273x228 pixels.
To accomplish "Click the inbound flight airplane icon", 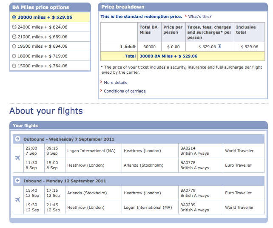I will point(17,200).
